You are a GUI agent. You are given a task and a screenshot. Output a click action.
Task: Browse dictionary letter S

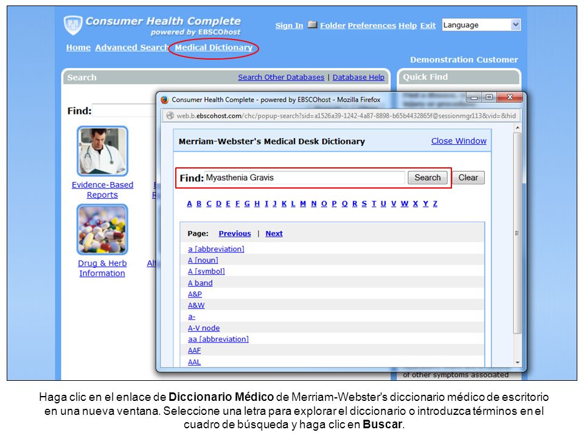pos(364,204)
